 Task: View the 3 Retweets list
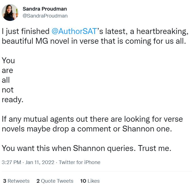point(16,181)
